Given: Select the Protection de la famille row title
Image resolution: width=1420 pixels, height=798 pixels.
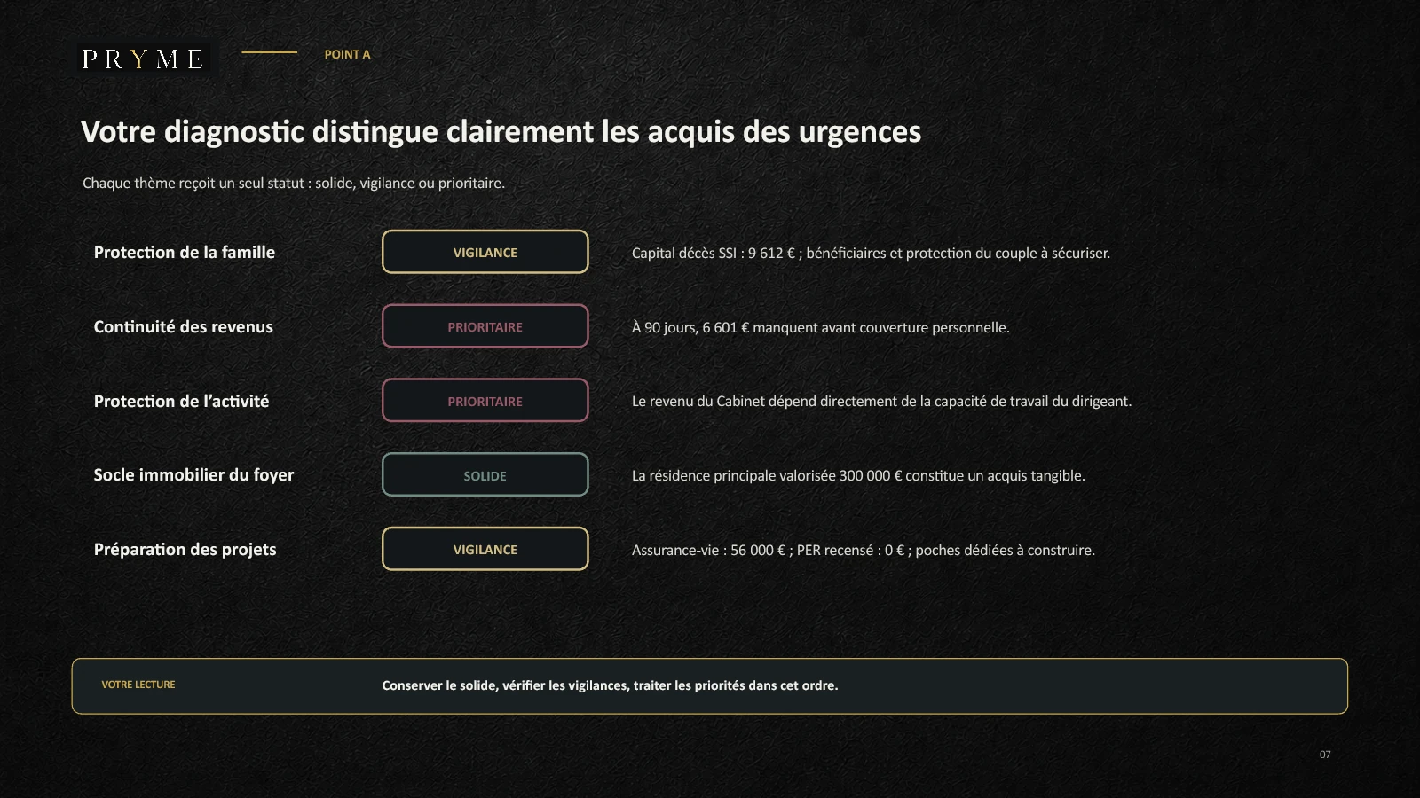Looking at the screenshot, I should click(185, 253).
